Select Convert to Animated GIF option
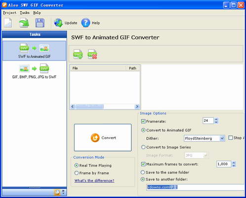246x198 pixels. coord(143,130)
